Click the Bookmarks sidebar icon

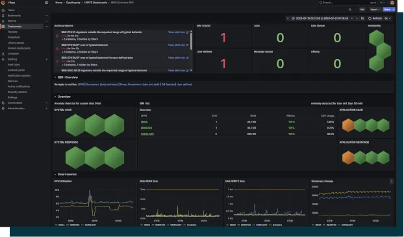[3, 16]
